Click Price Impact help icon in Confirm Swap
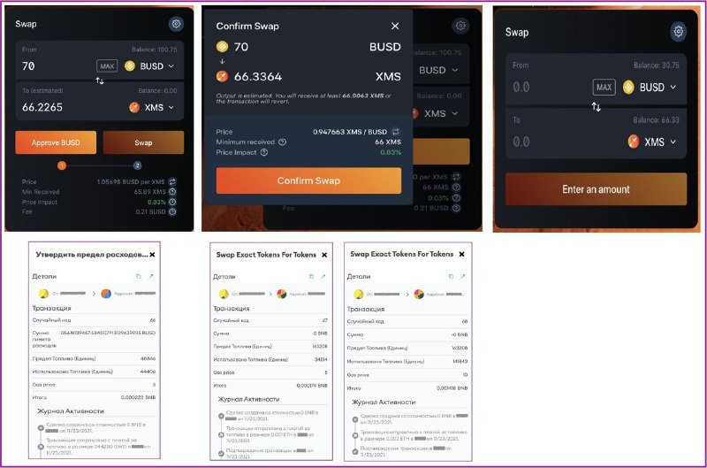707x468 pixels. [264, 152]
